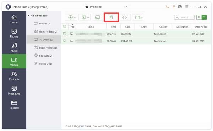
Task: Click the MobieTrans logo icon
Action: click(x=8, y=7)
